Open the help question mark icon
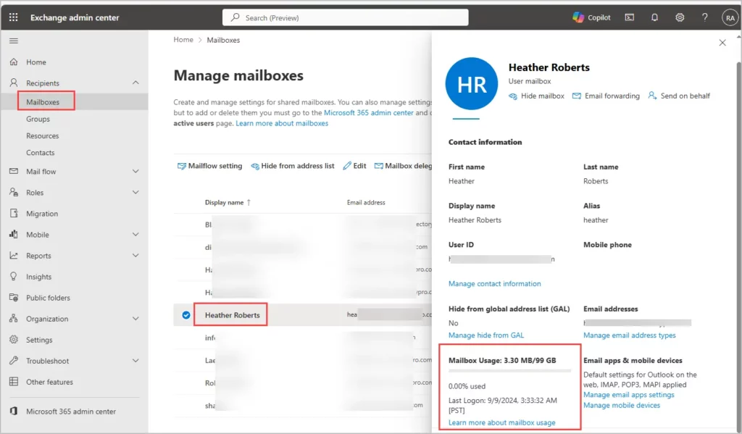This screenshot has width=742, height=434. pyautogui.click(x=704, y=17)
